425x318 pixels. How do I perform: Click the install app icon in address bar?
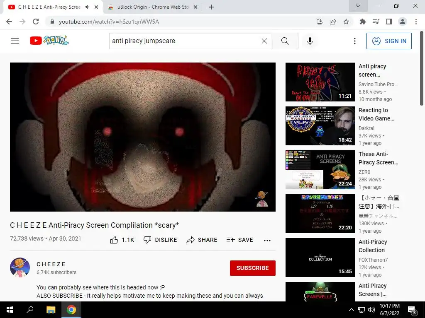pos(319,22)
